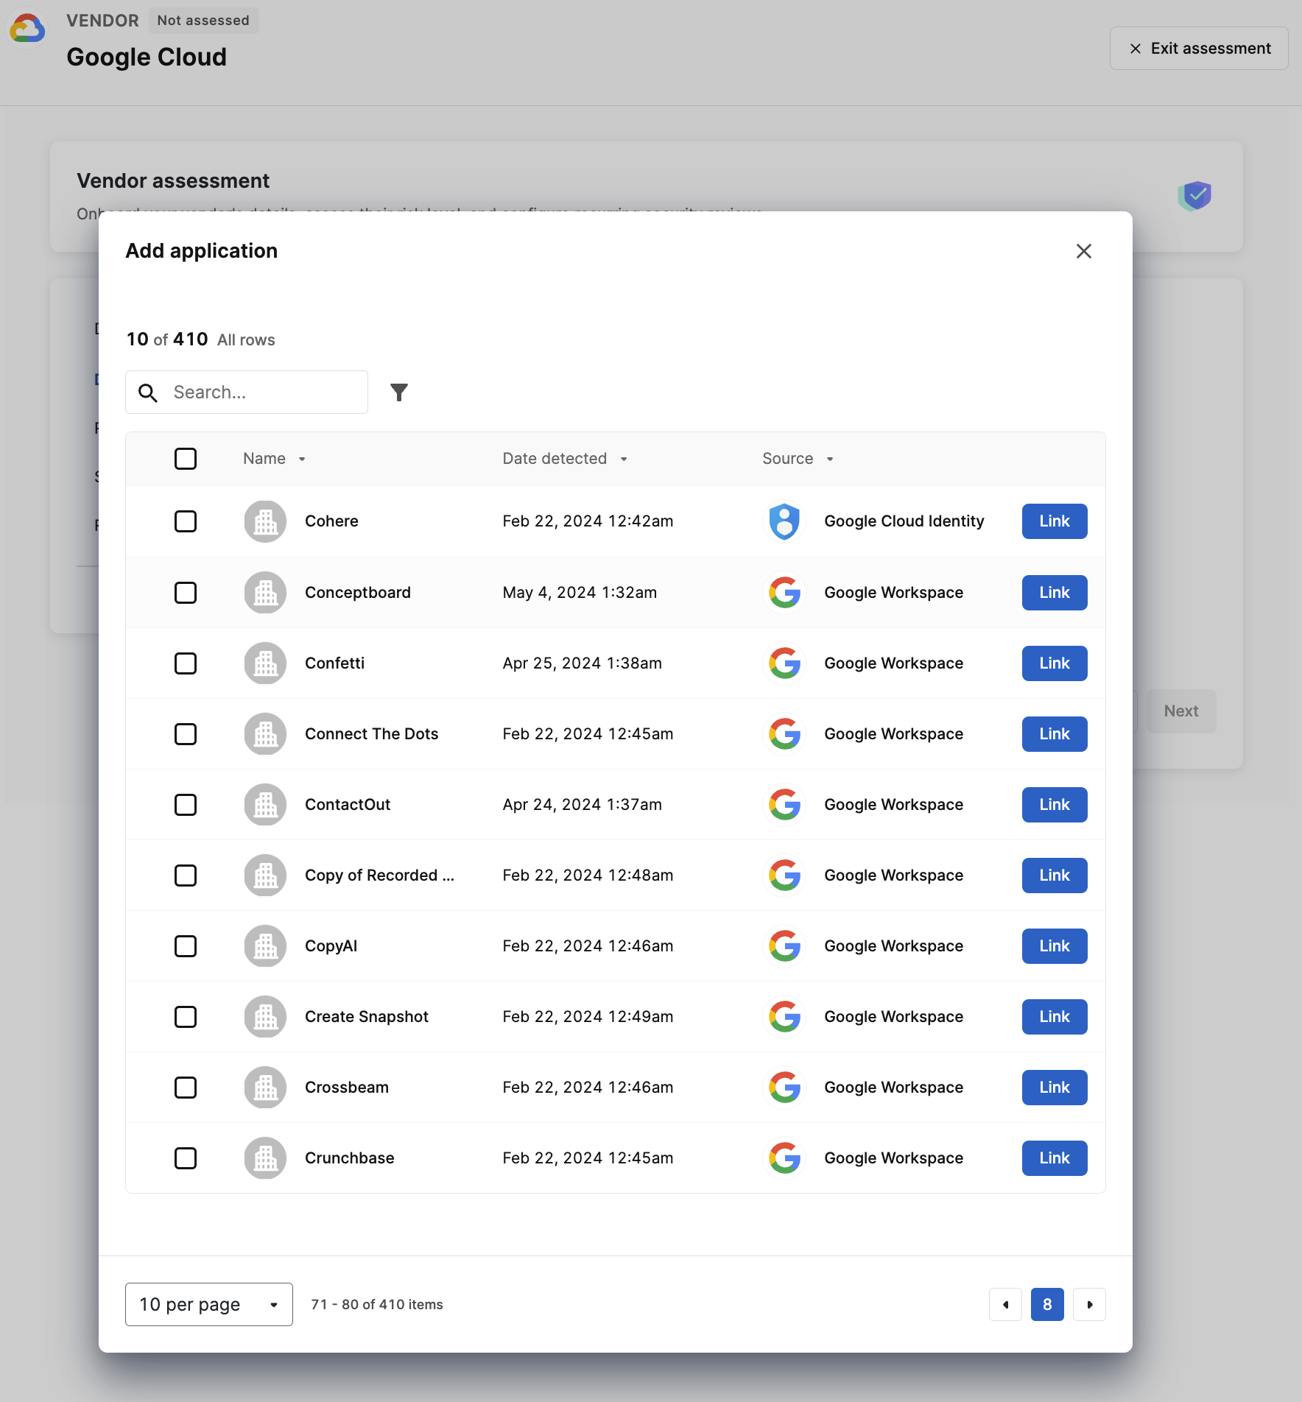Check the Crunchbase row checkbox
The width and height of the screenshot is (1302, 1402).
click(x=186, y=1158)
